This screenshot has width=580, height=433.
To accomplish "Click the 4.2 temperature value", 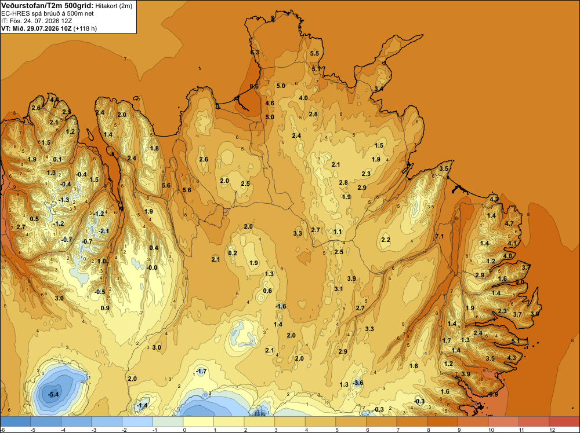I will 495,199.
